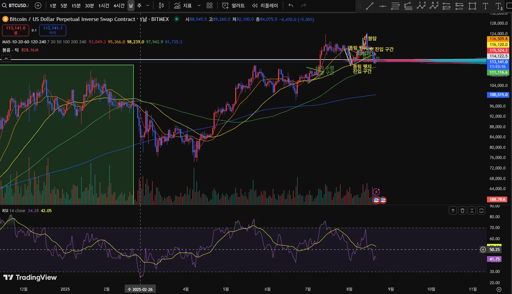This screenshot has width=512, height=294.
Task: Select the ABC correction wave tool
Action: tap(434, 6)
